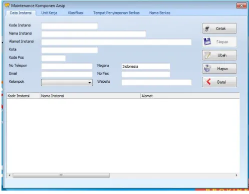Open the Unit Kerja tab

coord(49,13)
